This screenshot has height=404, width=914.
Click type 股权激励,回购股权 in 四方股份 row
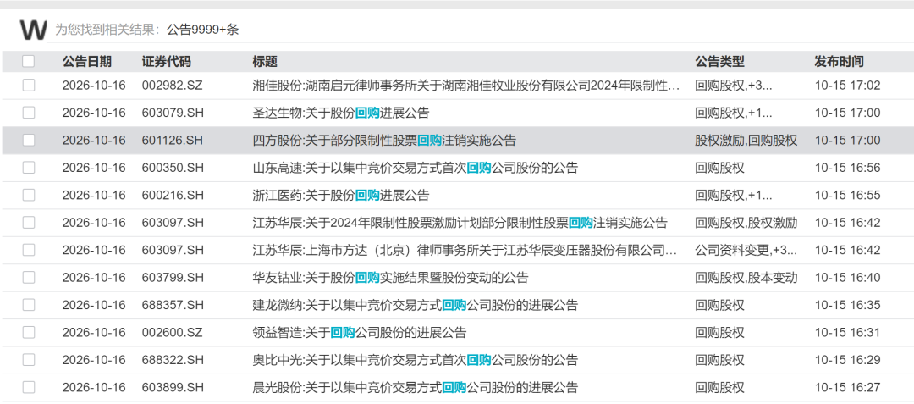point(746,141)
